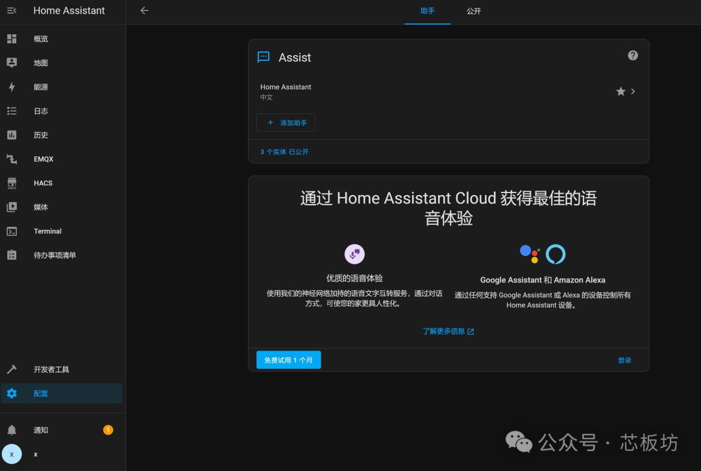Click the Amazon Alexa ring logo
The width and height of the screenshot is (701, 471).
pyautogui.click(x=556, y=254)
